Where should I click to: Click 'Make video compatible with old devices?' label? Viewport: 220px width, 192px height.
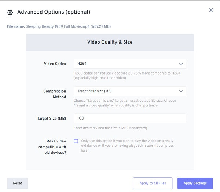tap(52, 147)
